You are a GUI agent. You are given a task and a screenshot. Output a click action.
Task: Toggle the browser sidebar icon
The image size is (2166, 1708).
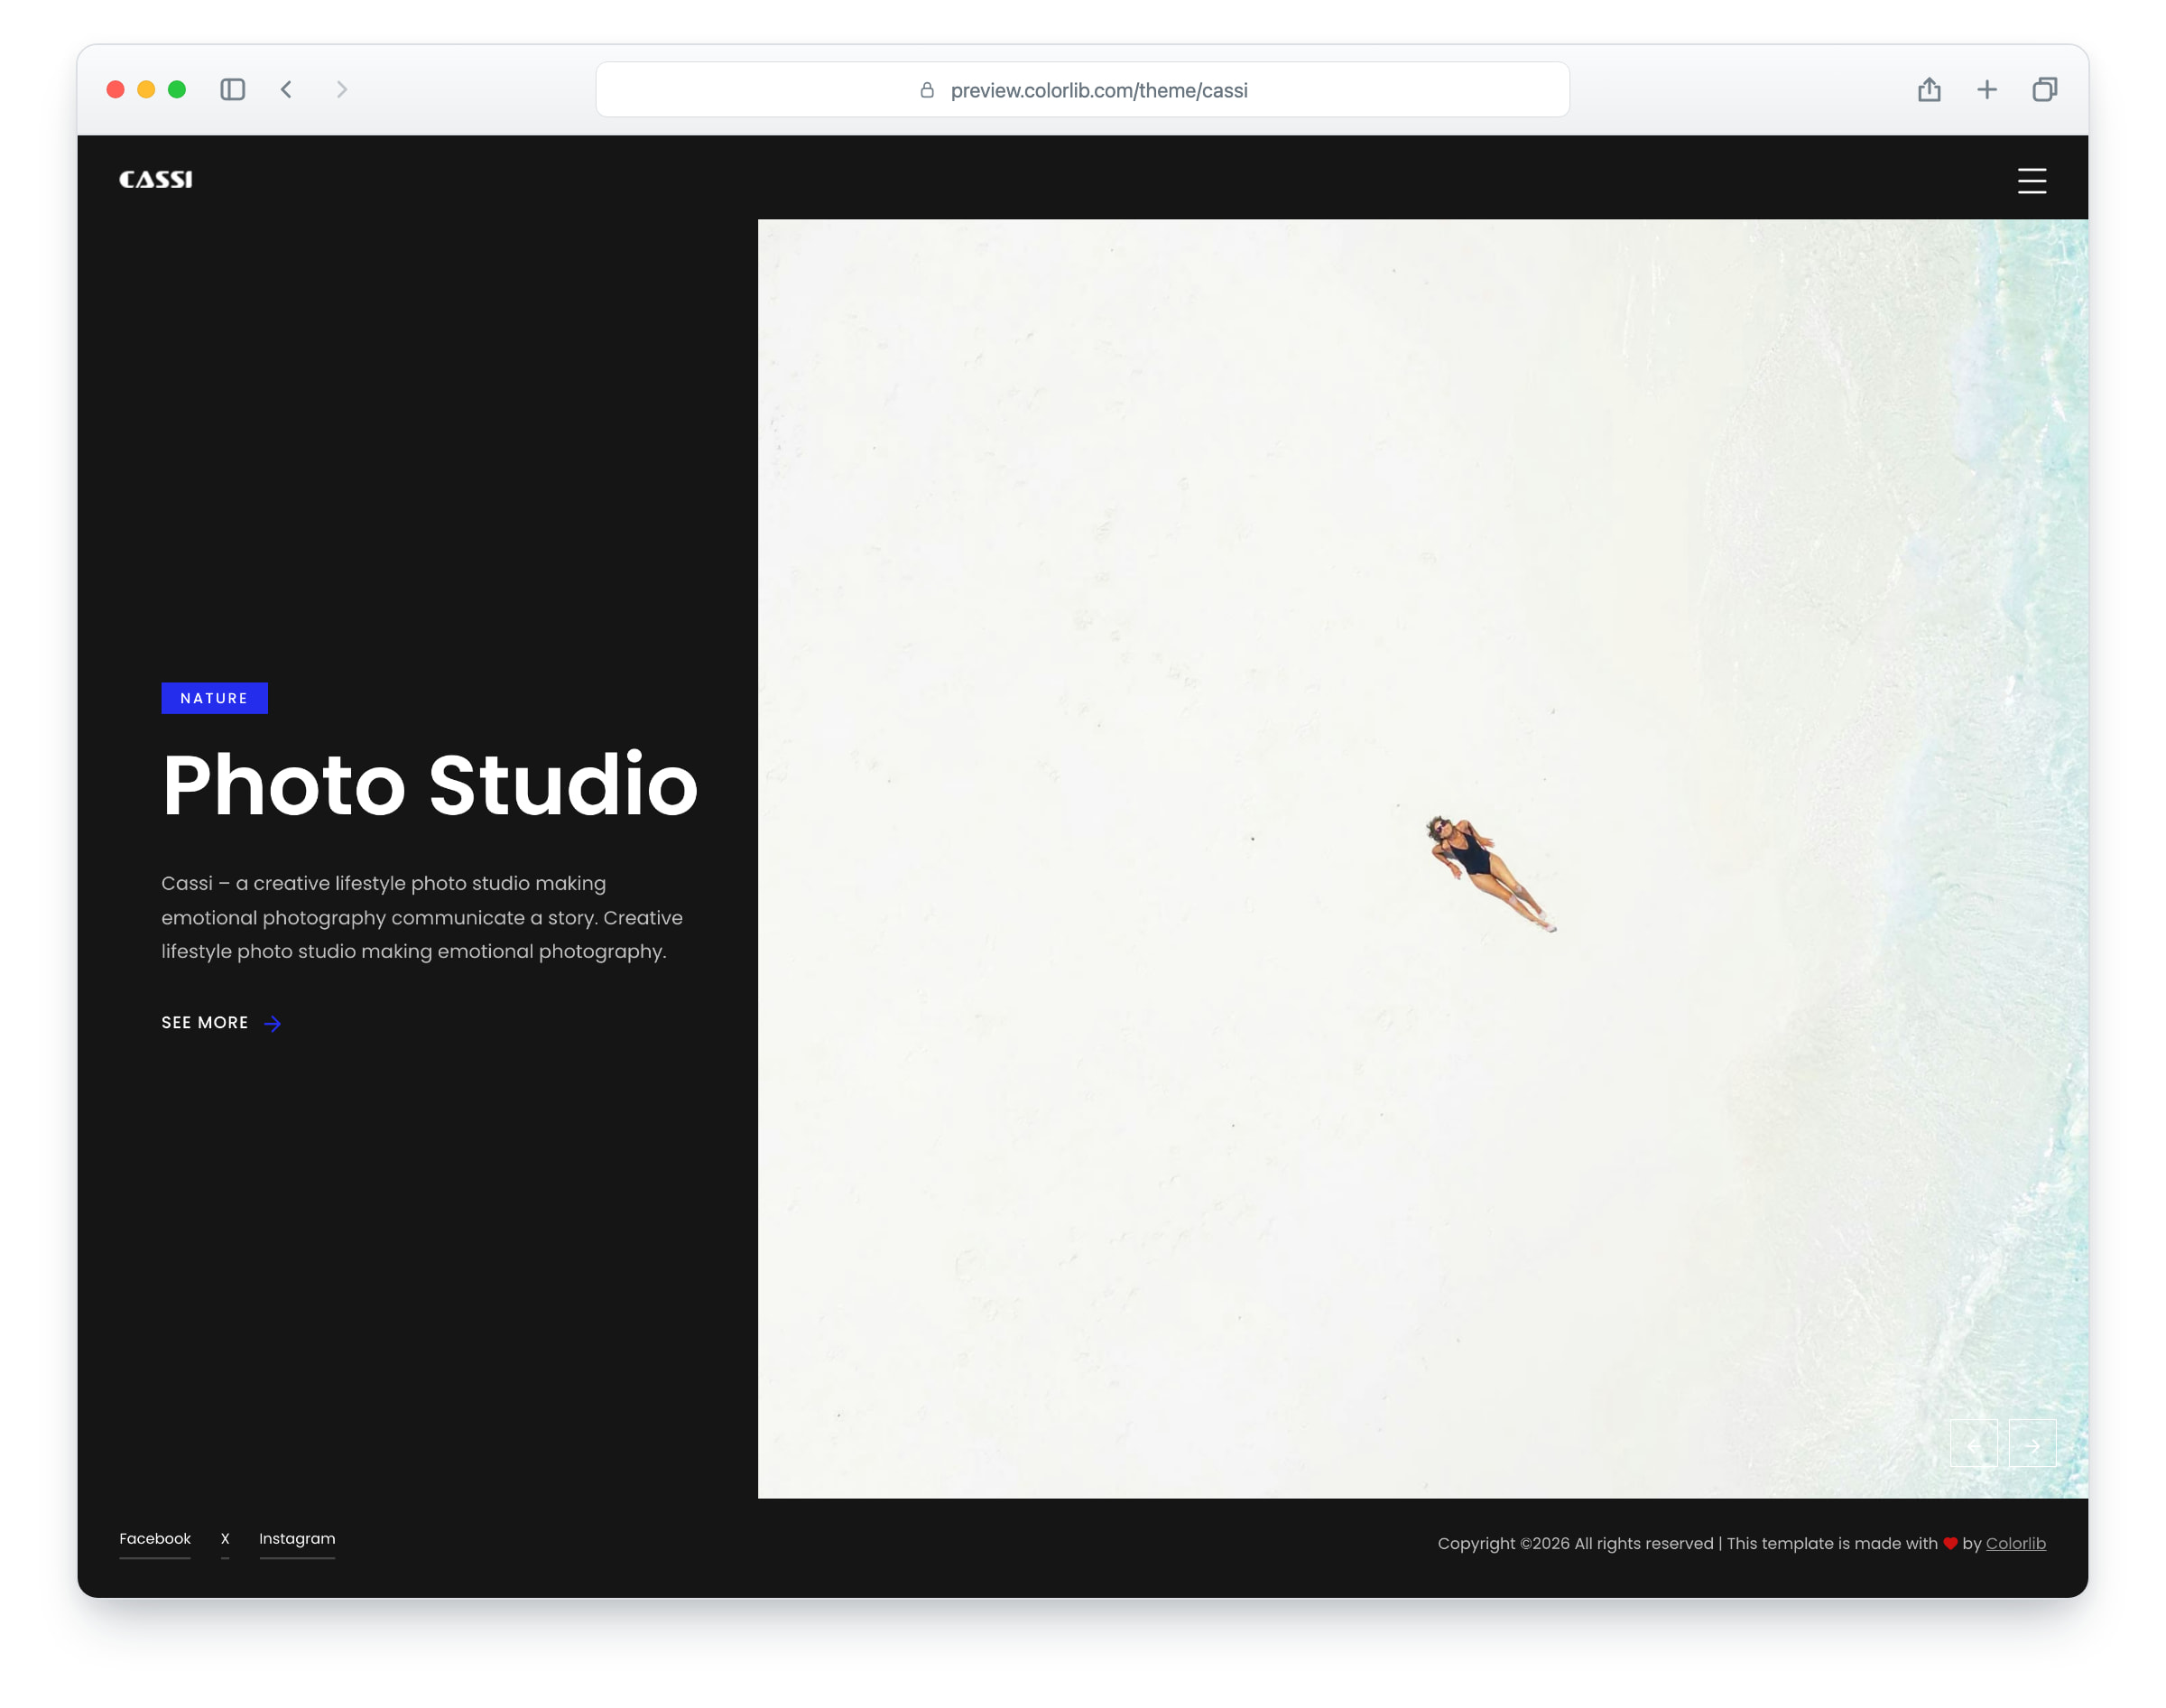click(x=233, y=90)
